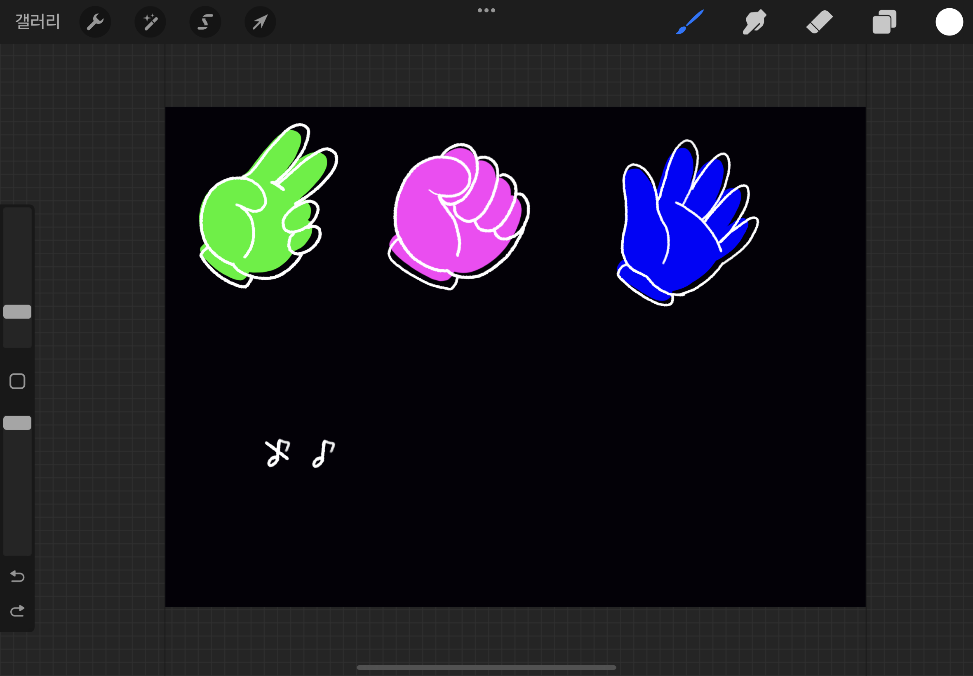Image resolution: width=973 pixels, height=676 pixels.
Task: Return to gallery via 갤러리 button
Action: 38,22
